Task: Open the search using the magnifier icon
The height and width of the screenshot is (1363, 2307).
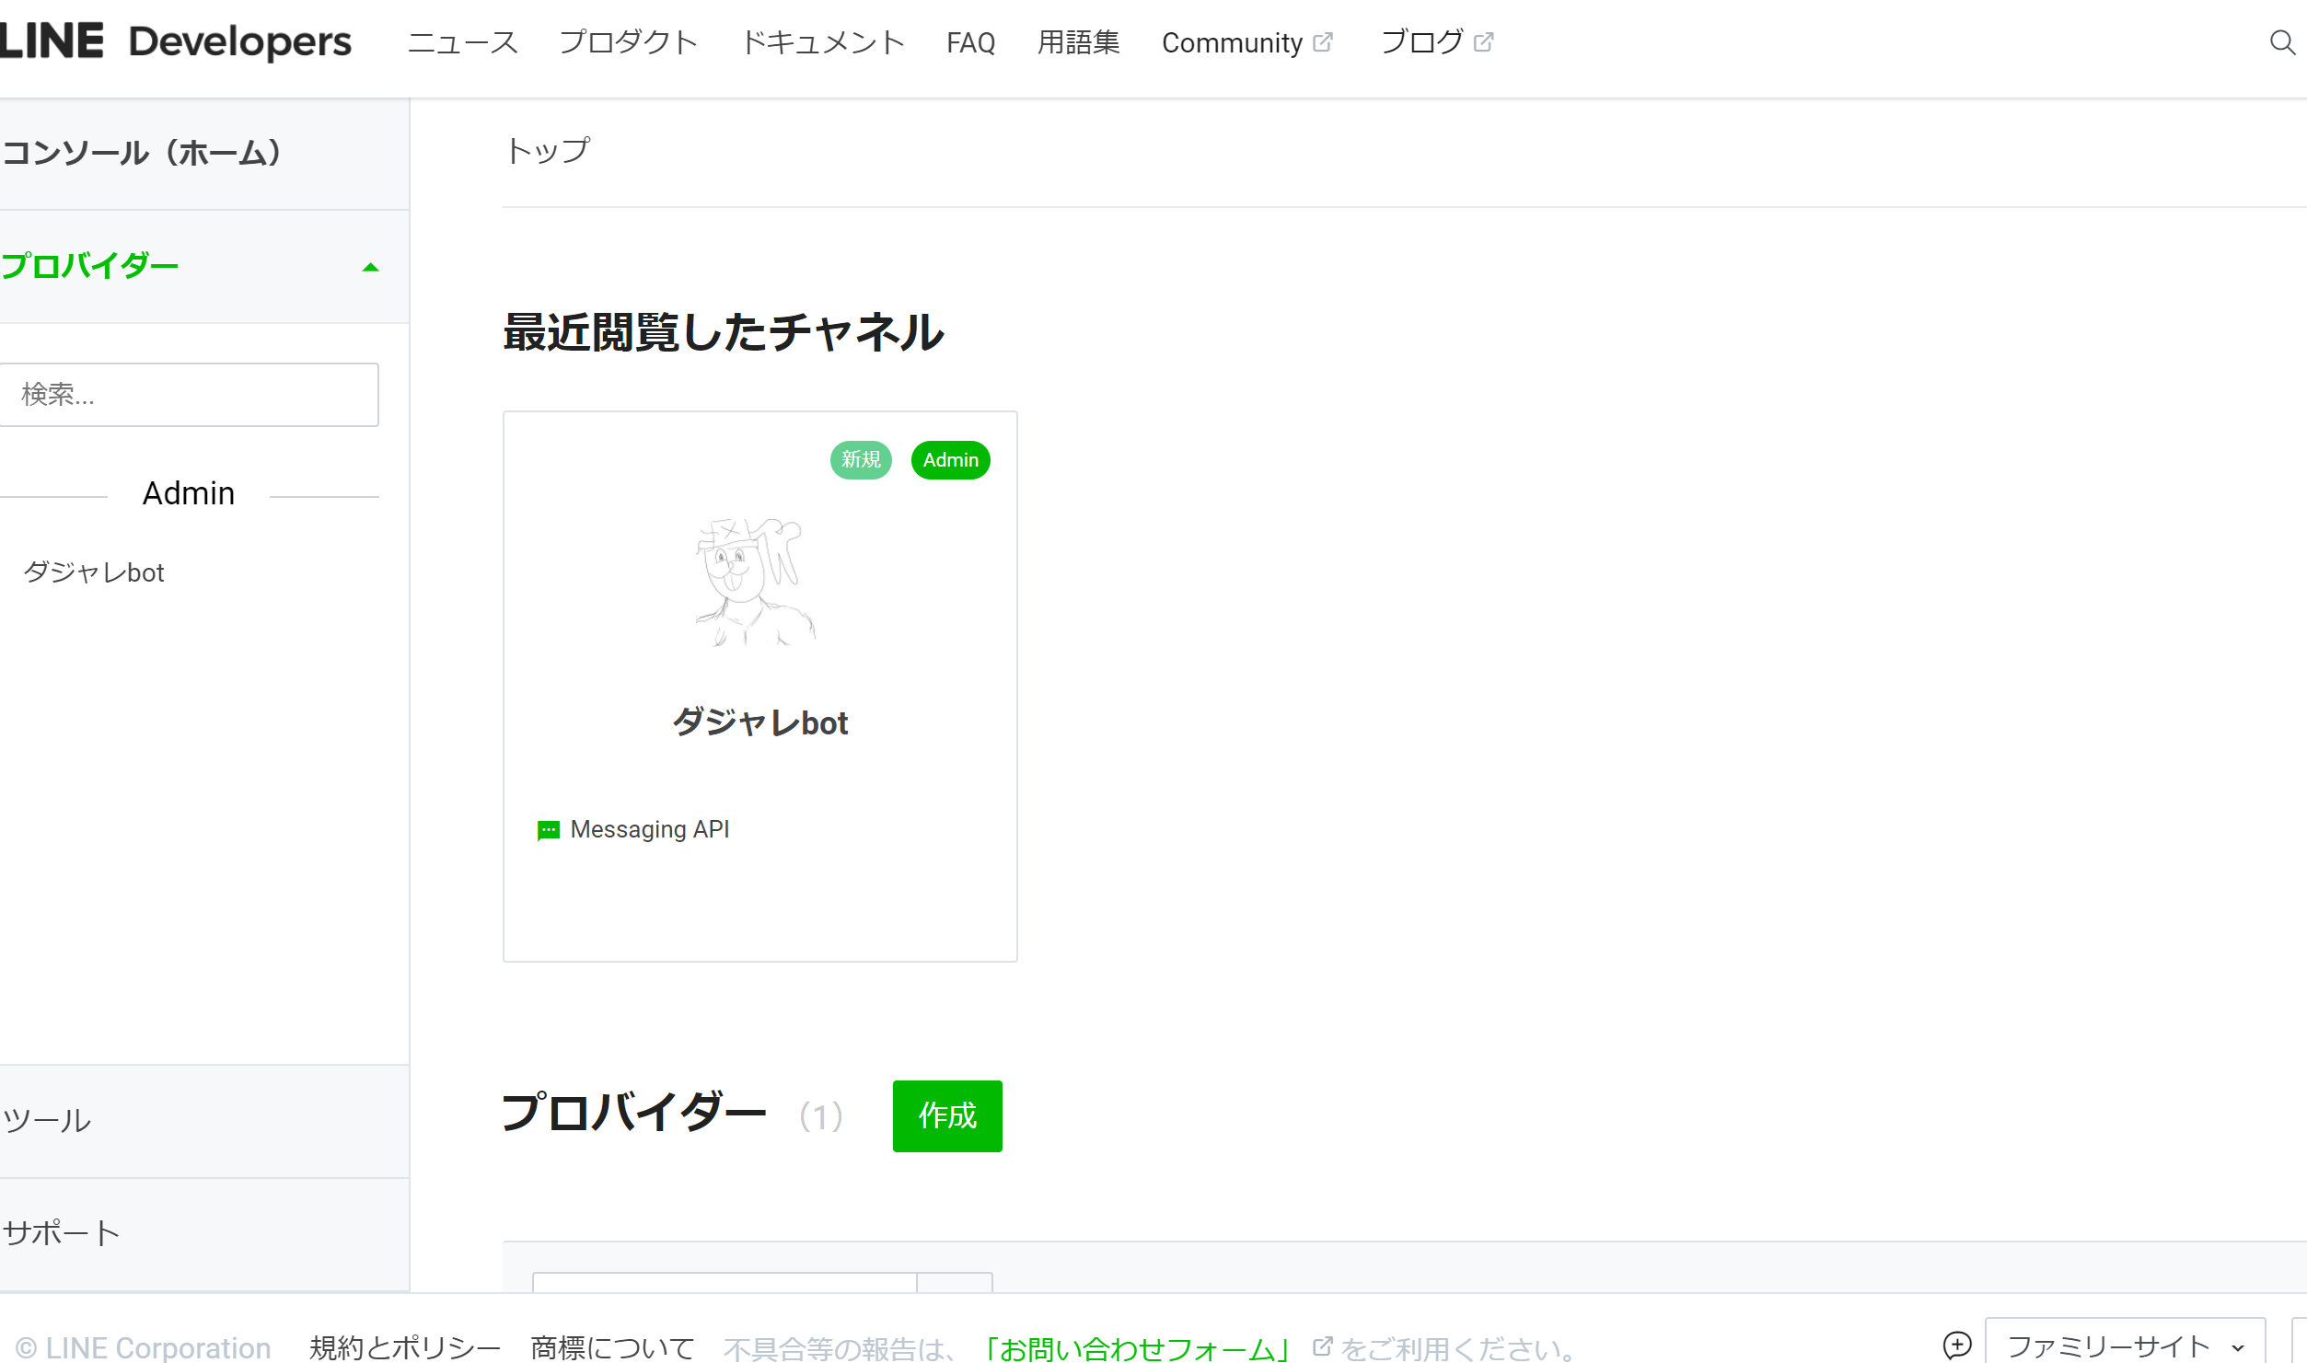Action: click(2281, 42)
